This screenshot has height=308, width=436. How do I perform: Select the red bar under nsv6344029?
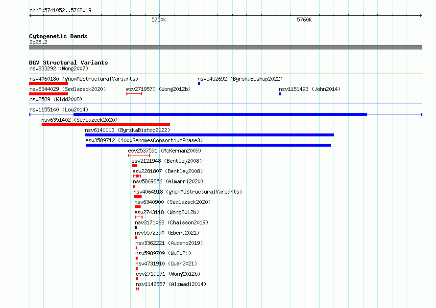[48, 94]
